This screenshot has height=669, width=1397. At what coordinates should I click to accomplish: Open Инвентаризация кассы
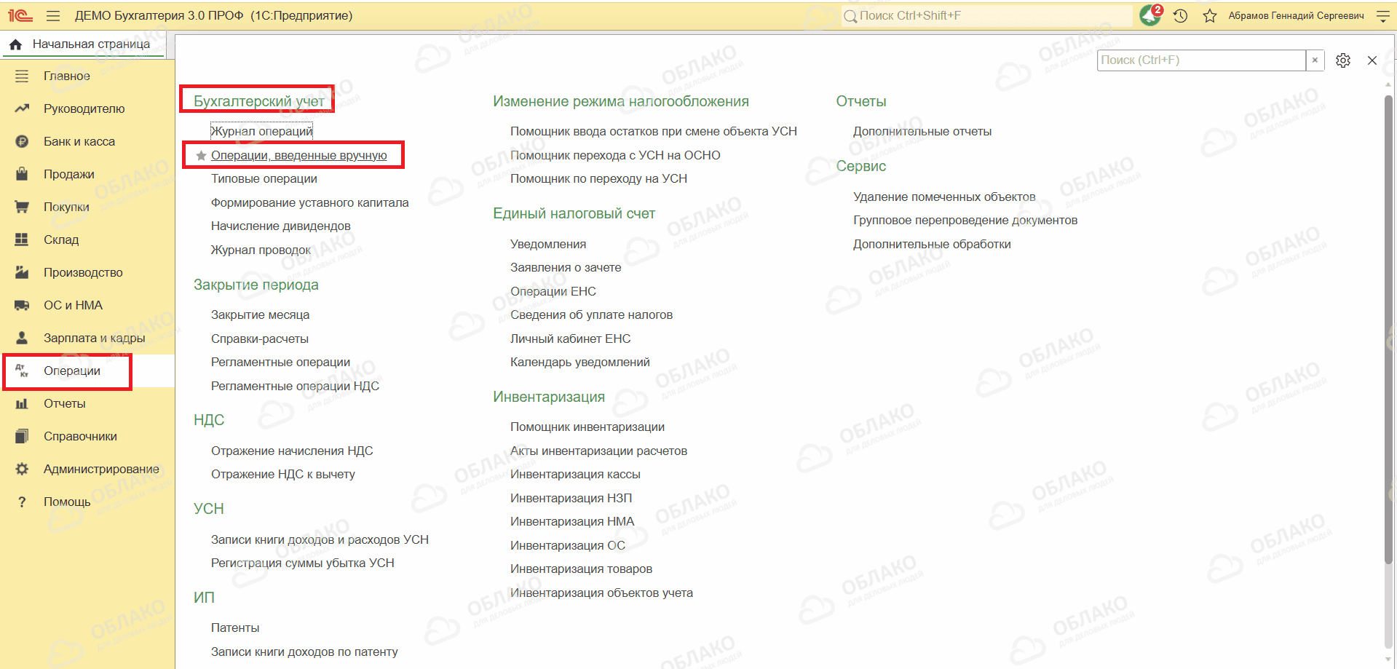[575, 474]
